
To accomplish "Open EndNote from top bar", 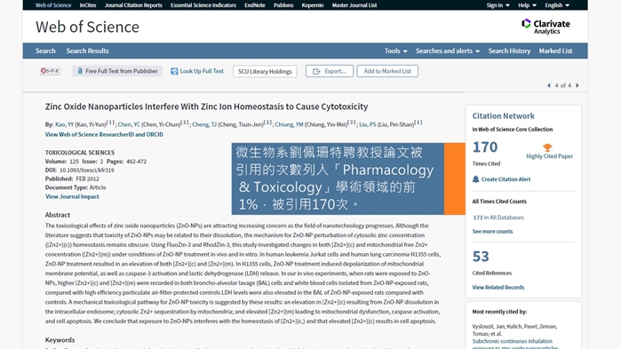I will click(x=255, y=5).
